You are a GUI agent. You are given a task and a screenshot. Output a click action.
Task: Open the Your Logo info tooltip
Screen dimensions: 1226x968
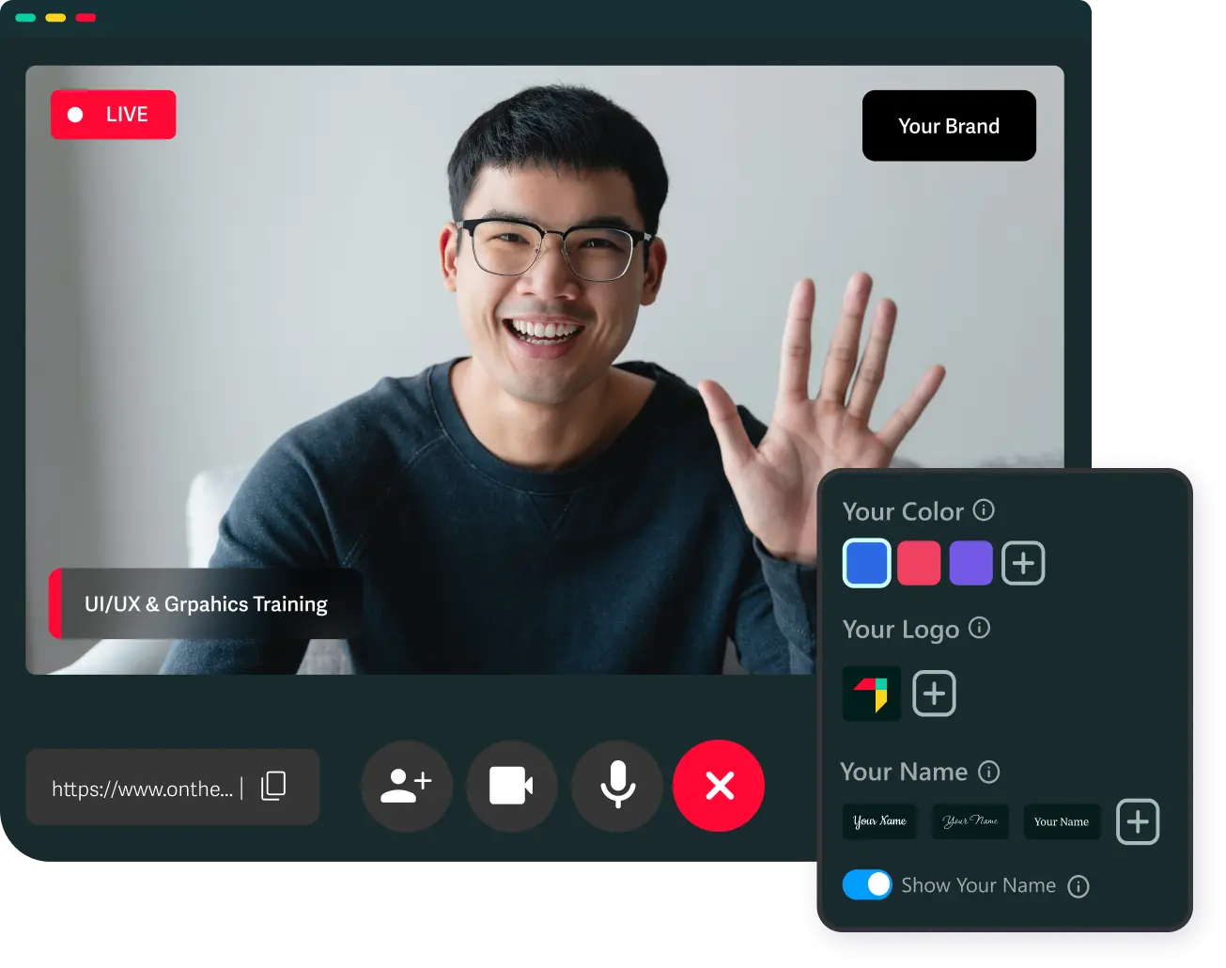click(x=981, y=629)
